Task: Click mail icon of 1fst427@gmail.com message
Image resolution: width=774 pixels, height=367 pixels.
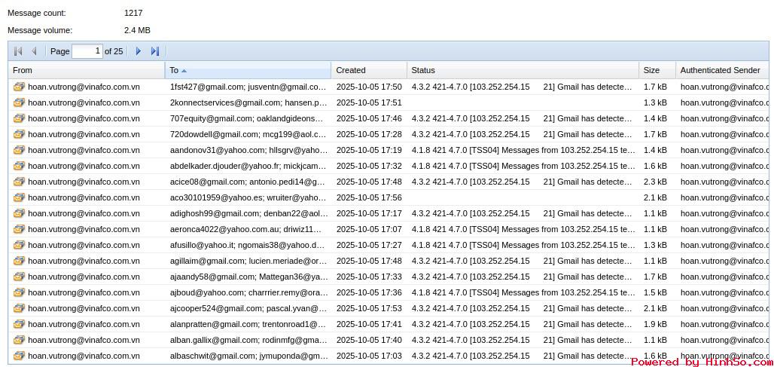Action: click(19, 87)
